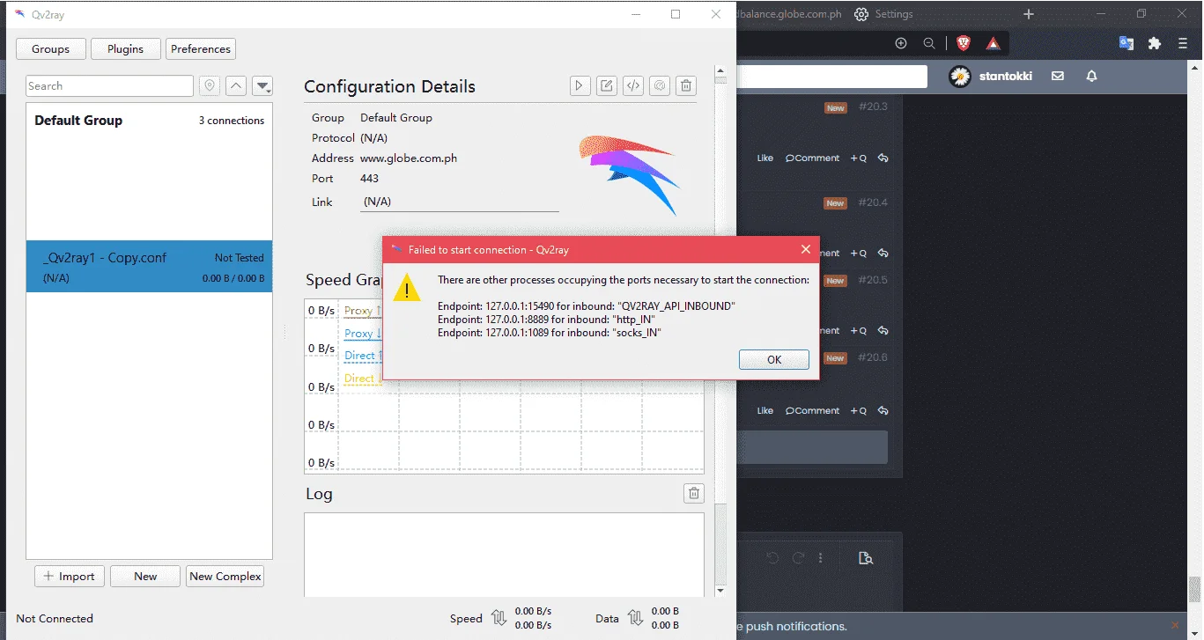Open the editor more options dots
Screen dimensions: 1204x640
(x=821, y=558)
